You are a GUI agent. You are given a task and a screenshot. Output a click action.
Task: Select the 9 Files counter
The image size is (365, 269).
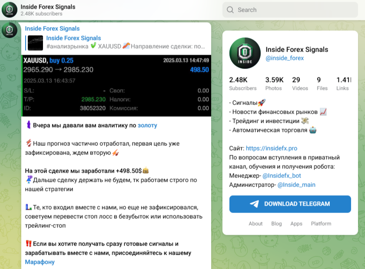(322, 84)
